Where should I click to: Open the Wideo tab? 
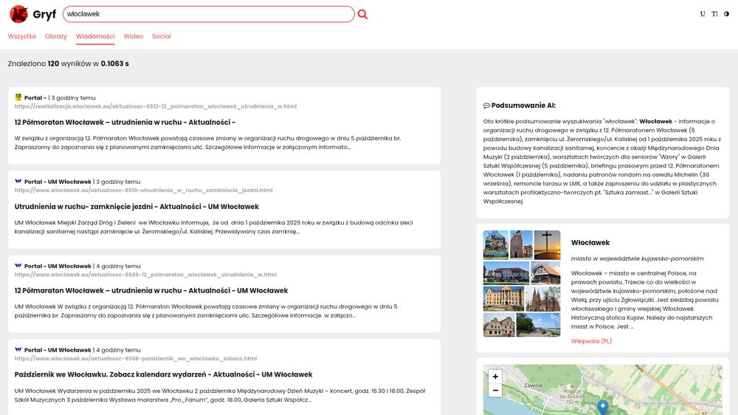coord(133,36)
